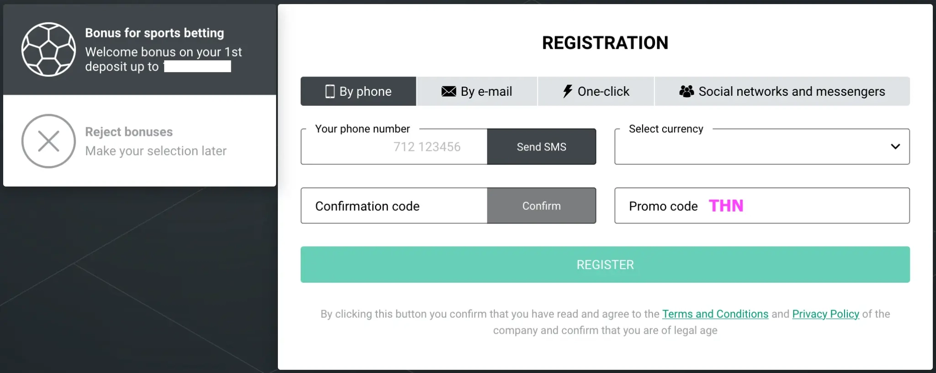
Task: Click the envelope icon for e-mail registration
Action: (x=448, y=91)
